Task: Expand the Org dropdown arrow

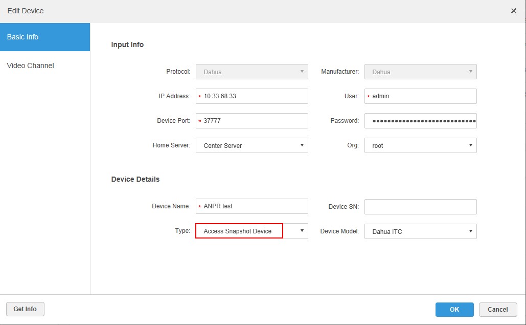Action: pos(470,145)
